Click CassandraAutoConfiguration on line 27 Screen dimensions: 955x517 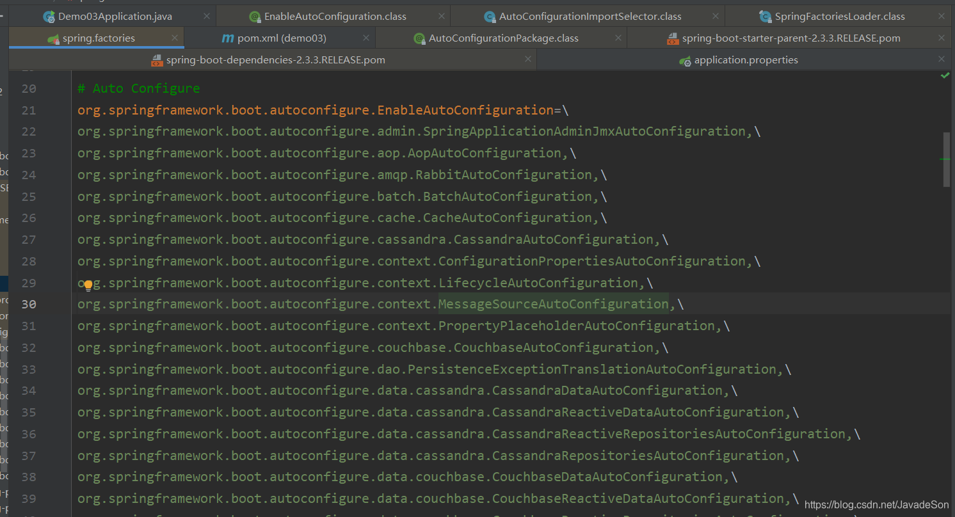[553, 239]
